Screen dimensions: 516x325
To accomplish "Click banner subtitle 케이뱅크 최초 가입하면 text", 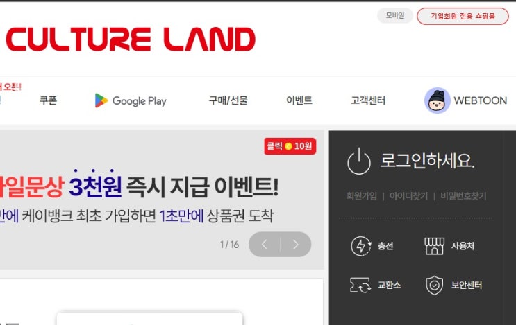I will [x=89, y=216].
